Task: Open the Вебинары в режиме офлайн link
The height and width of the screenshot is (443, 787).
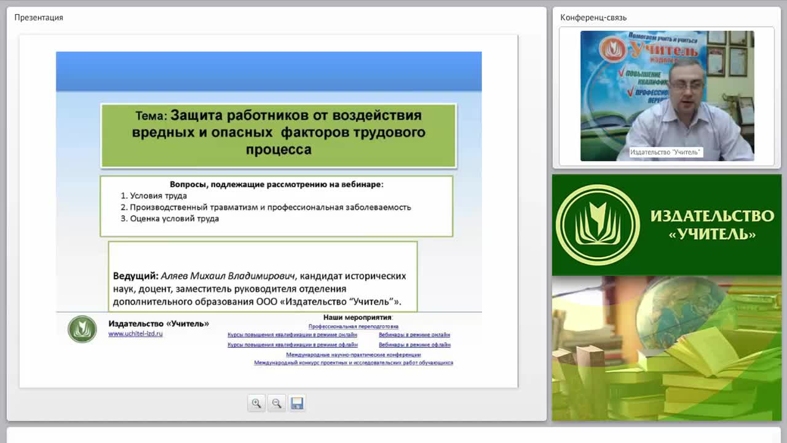Action: 414,345
